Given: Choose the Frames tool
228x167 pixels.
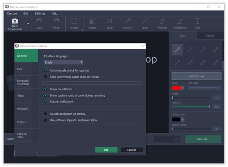Looking at the screenshot, I should click(x=162, y=24).
